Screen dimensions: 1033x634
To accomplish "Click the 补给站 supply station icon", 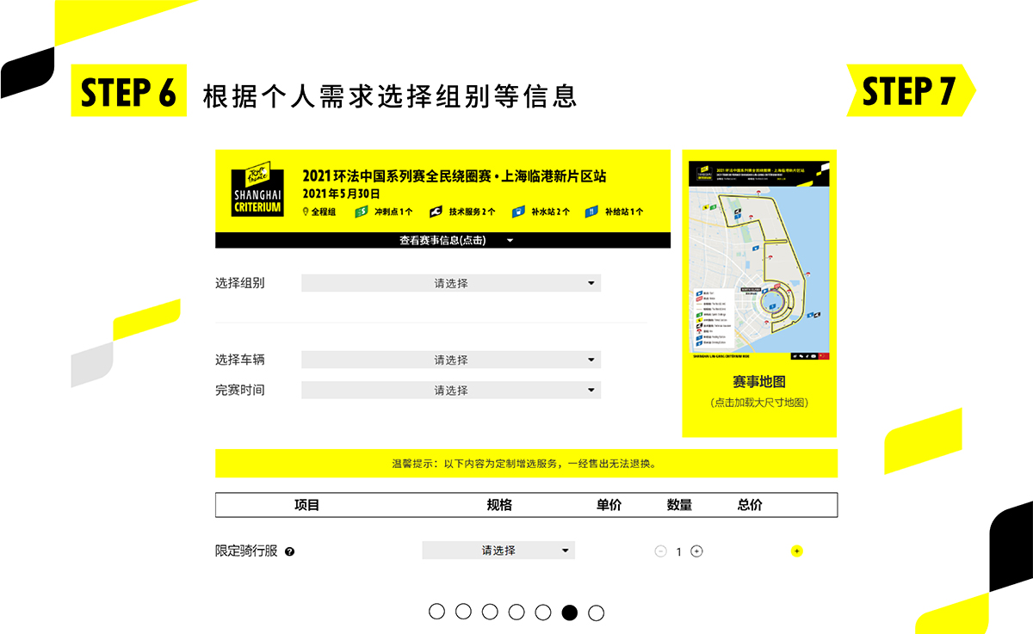I will (x=591, y=212).
